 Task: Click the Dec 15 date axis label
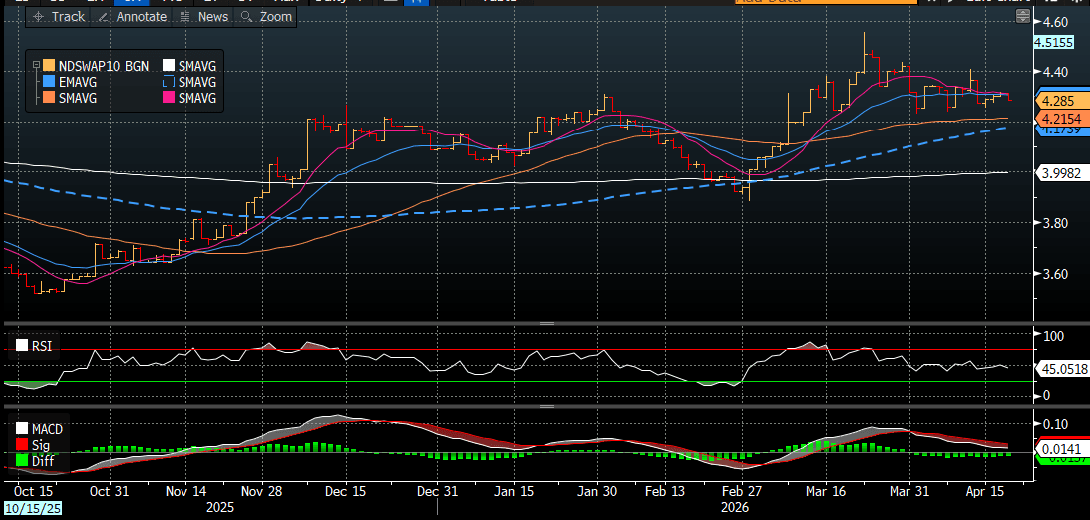[x=347, y=490]
